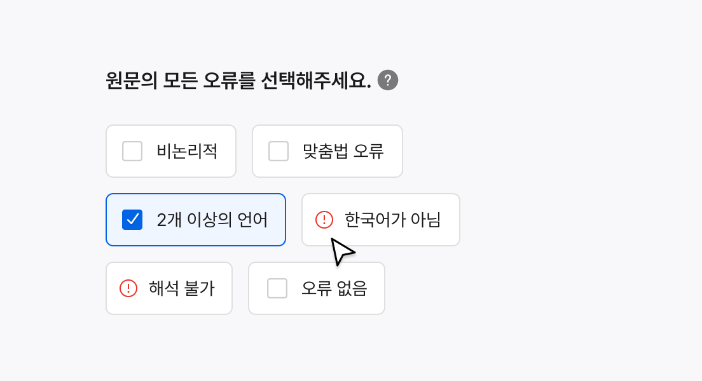Image resolution: width=702 pixels, height=381 pixels.
Task: Tick the 비논리적 checkbox square
Action: click(x=132, y=151)
